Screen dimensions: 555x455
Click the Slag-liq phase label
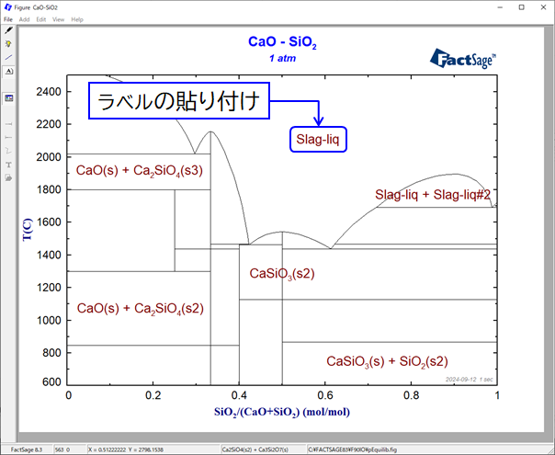(x=318, y=139)
